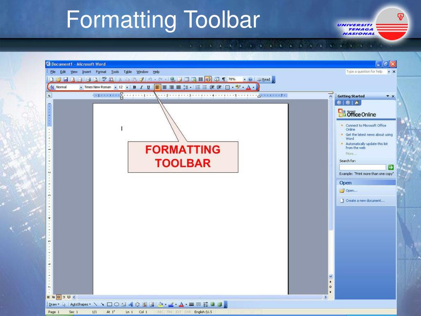
Task: Toggle the Bullets list button
Action: (205, 87)
